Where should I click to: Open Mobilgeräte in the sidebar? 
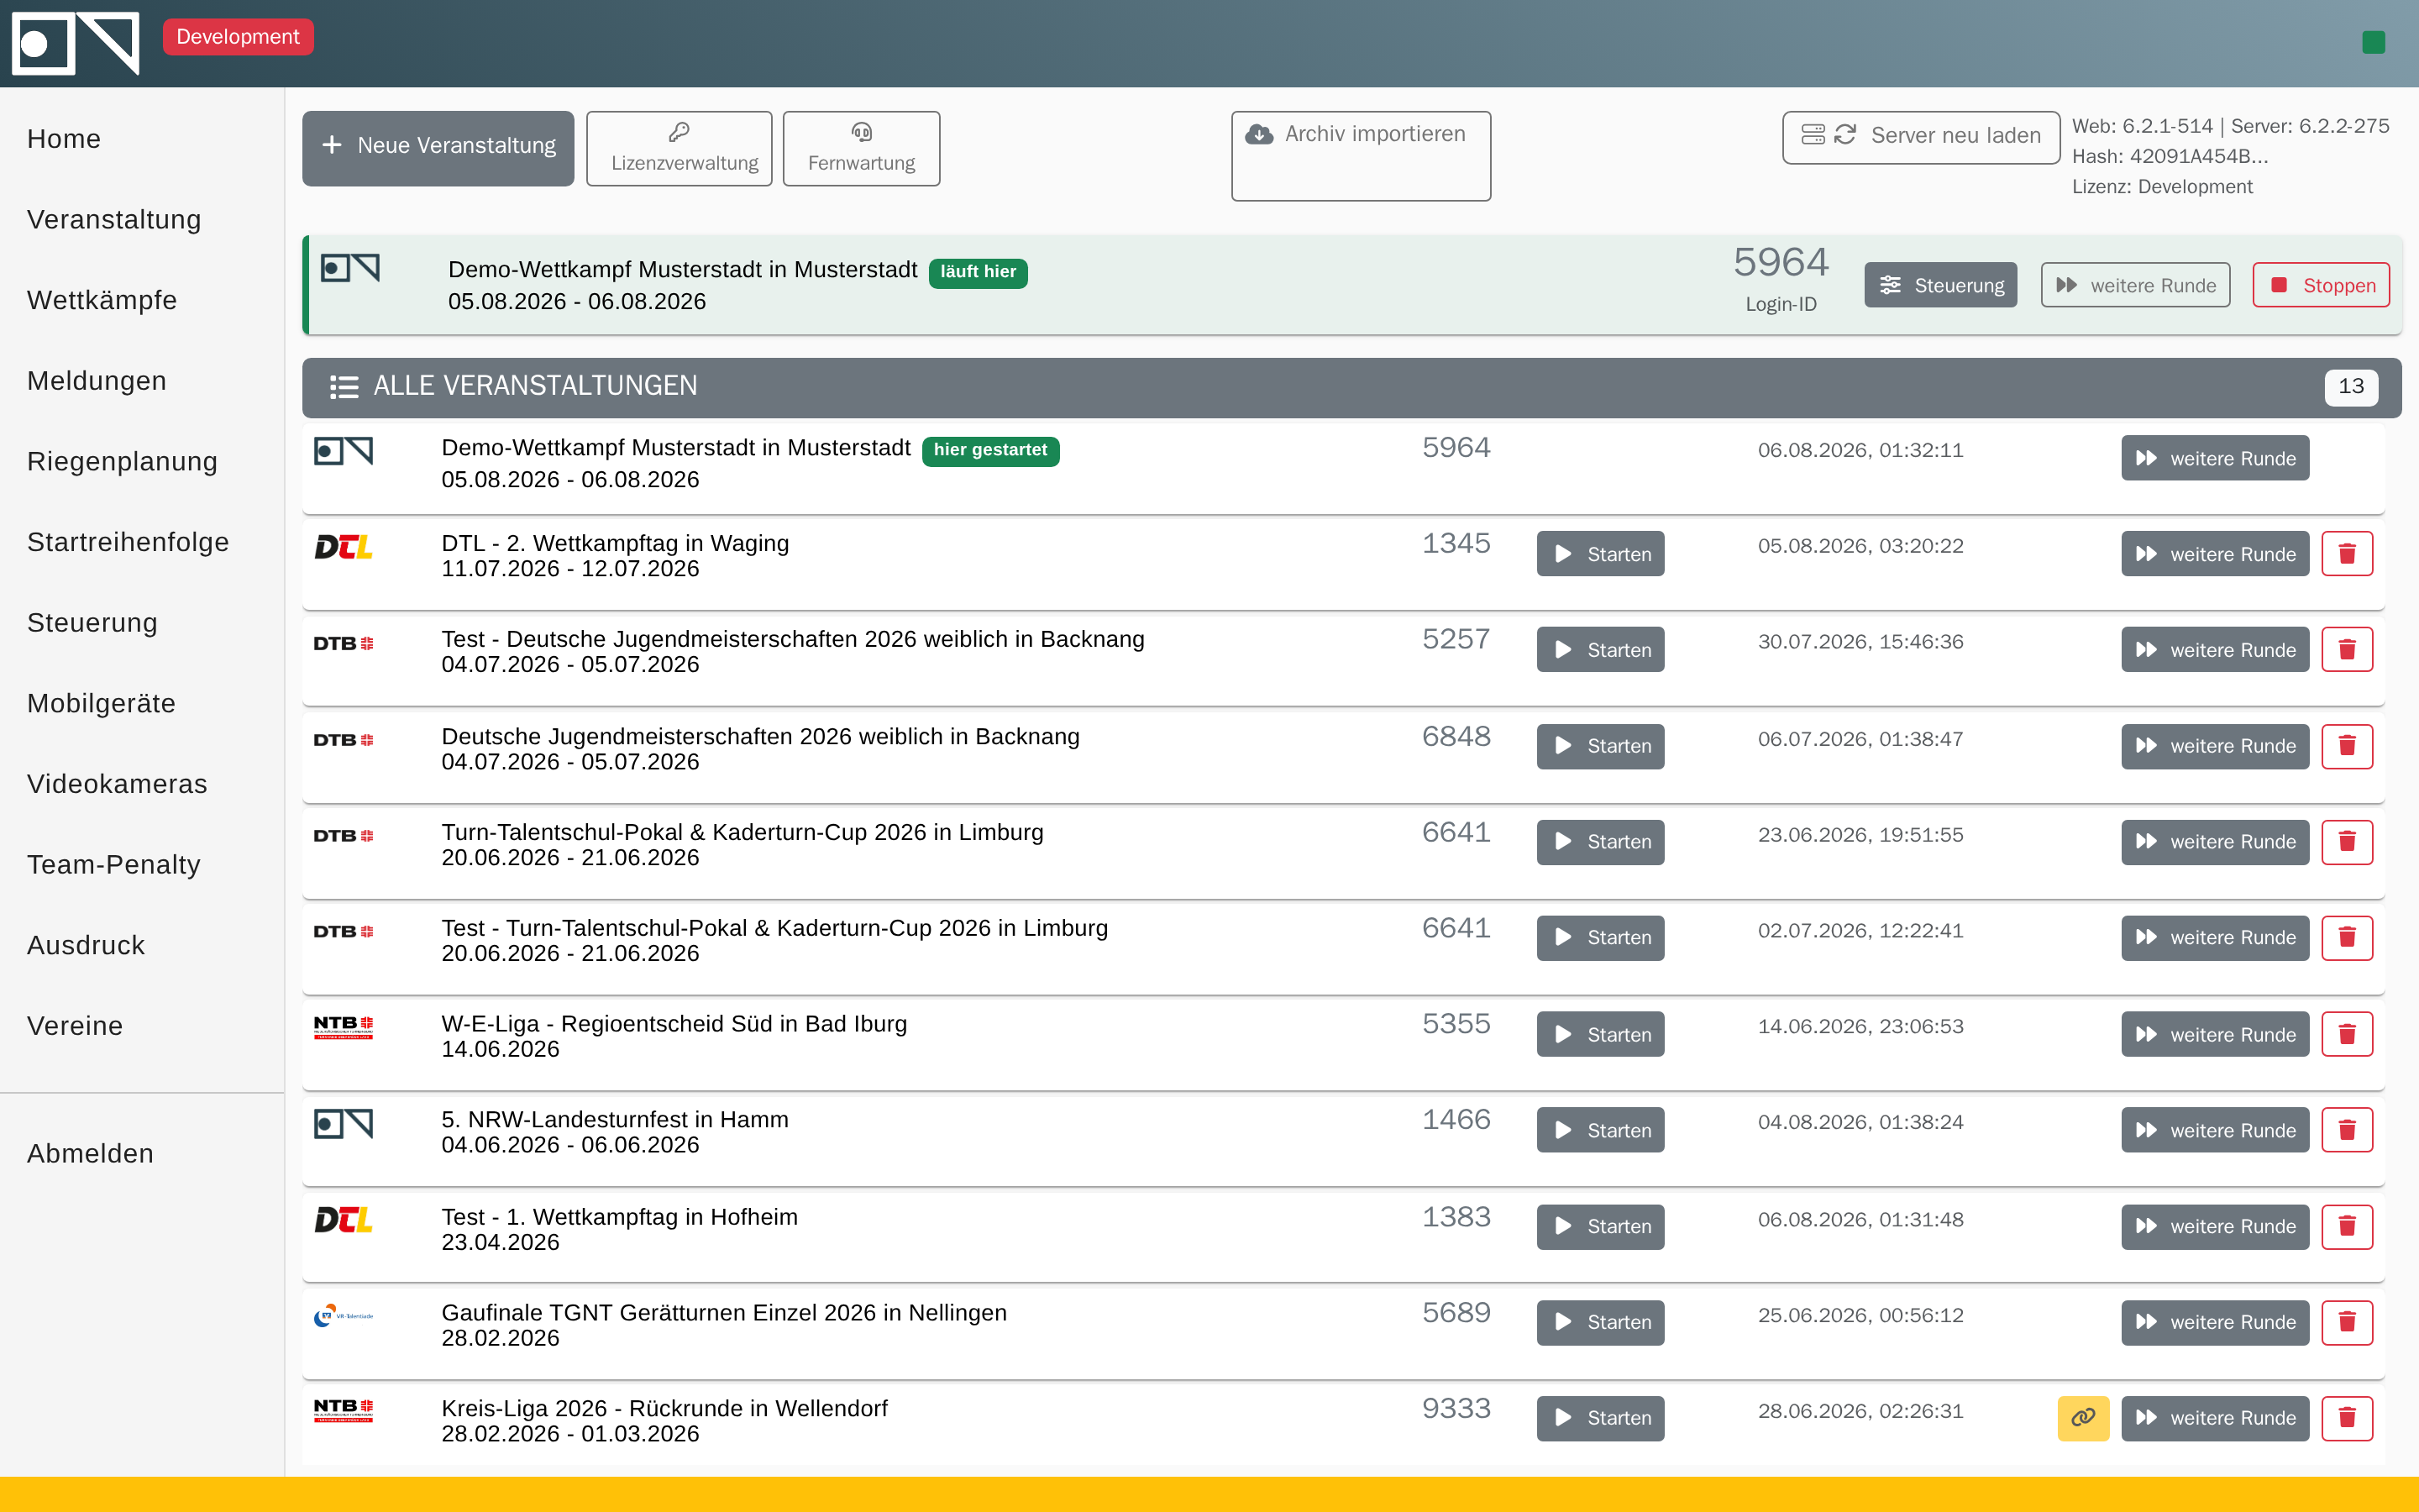pos(101,704)
